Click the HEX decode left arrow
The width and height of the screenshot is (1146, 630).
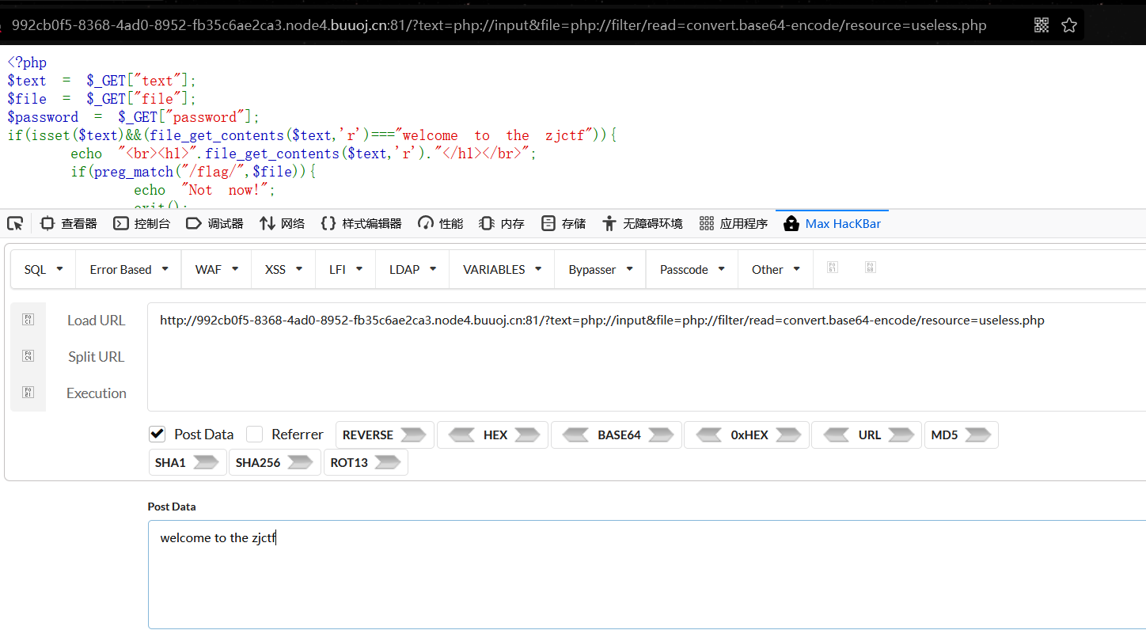click(x=461, y=435)
